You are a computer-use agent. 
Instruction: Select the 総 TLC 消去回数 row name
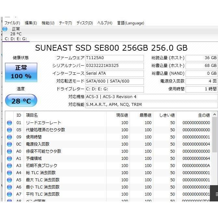41,173
